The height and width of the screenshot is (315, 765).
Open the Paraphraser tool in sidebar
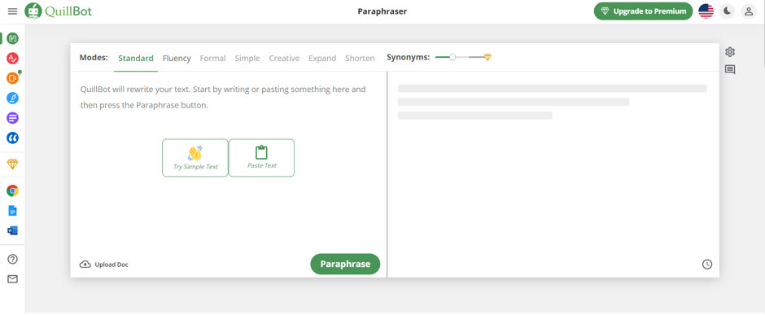(13, 38)
